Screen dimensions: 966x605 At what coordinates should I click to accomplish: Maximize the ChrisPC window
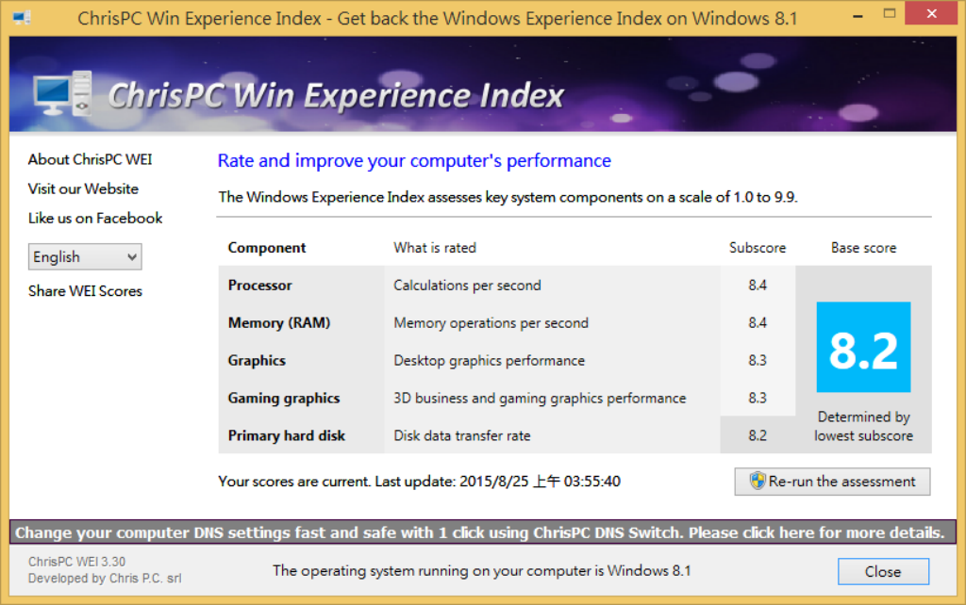coord(889,14)
